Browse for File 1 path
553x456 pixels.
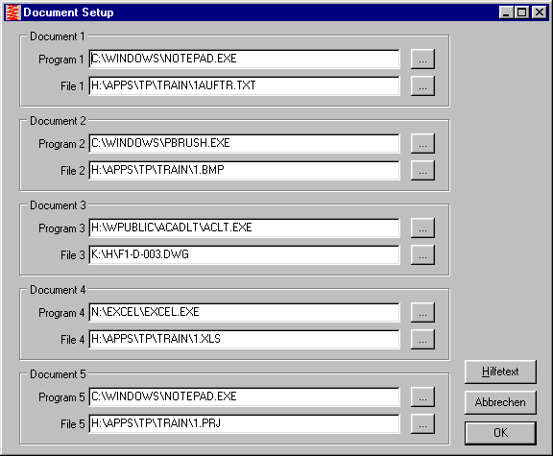[422, 86]
